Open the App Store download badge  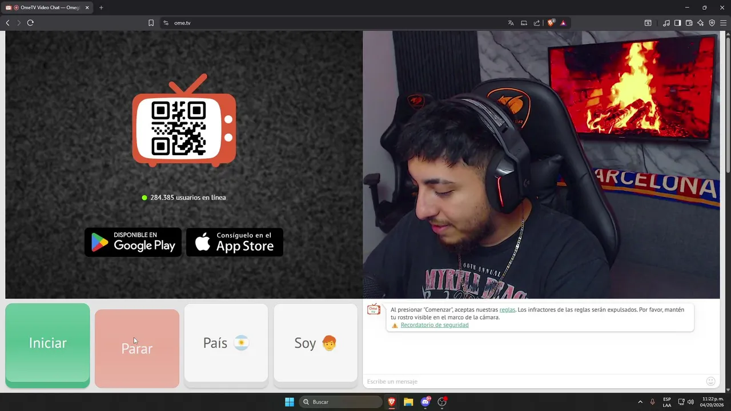pos(235,242)
